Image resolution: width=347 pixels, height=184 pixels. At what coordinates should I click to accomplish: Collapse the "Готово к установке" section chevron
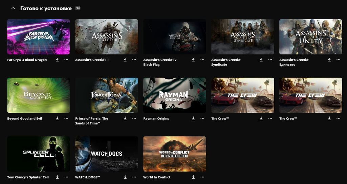13,8
